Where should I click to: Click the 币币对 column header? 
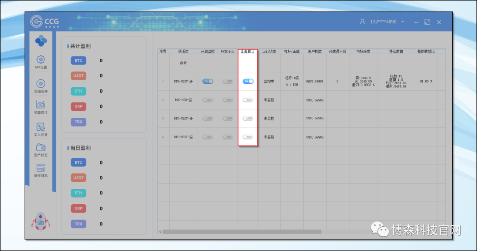(x=183, y=52)
